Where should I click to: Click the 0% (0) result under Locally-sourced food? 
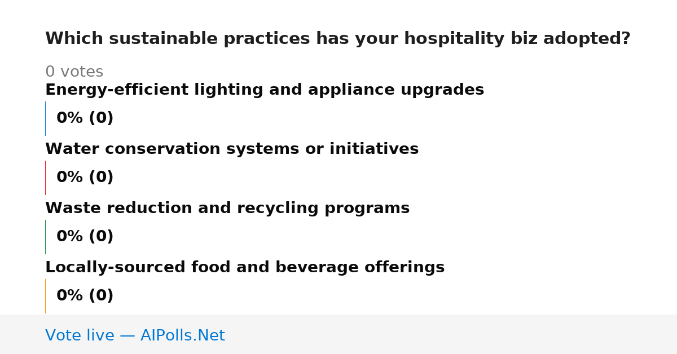[85, 296]
